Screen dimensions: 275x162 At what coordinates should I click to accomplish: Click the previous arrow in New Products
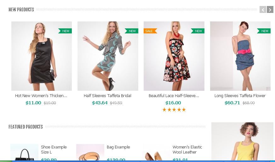(263, 10)
